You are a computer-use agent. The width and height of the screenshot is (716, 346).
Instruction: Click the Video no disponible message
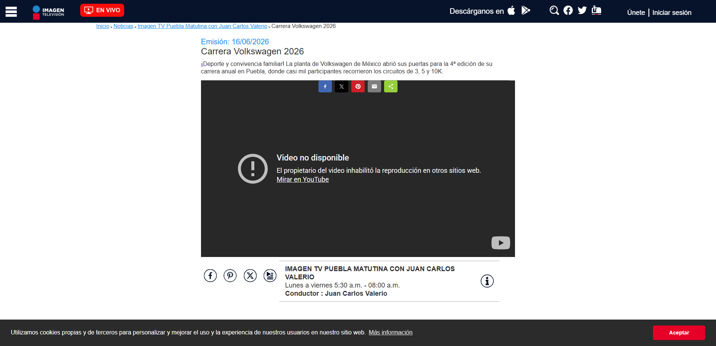click(x=313, y=158)
